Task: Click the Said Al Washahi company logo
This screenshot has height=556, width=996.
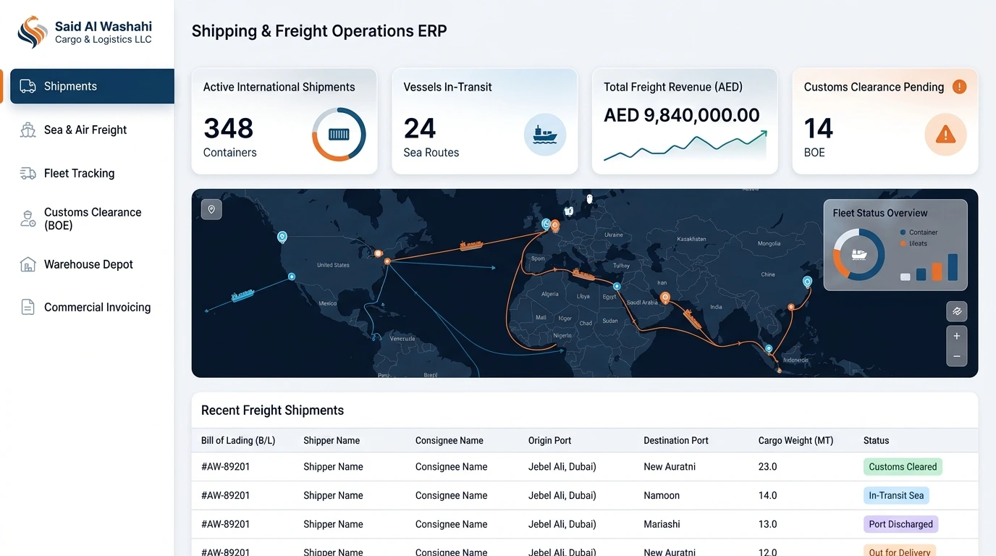Action: 33,32
